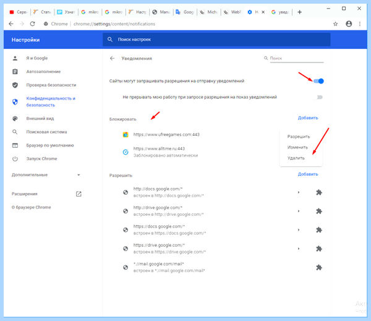This screenshot has height=321, width=371.
Task: Click the new tab plus button
Action: 299,12
